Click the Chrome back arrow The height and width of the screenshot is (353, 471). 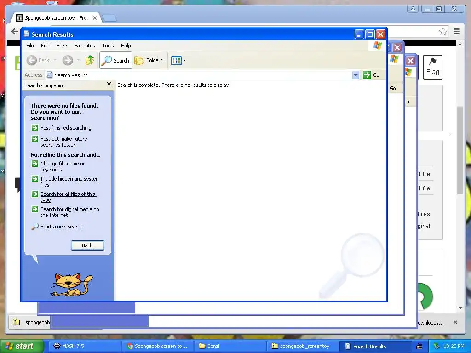point(14,31)
